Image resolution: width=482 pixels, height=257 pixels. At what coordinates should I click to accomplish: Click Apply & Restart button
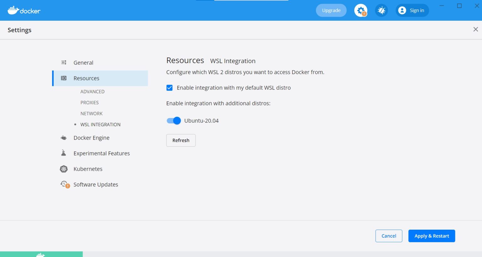(431, 236)
